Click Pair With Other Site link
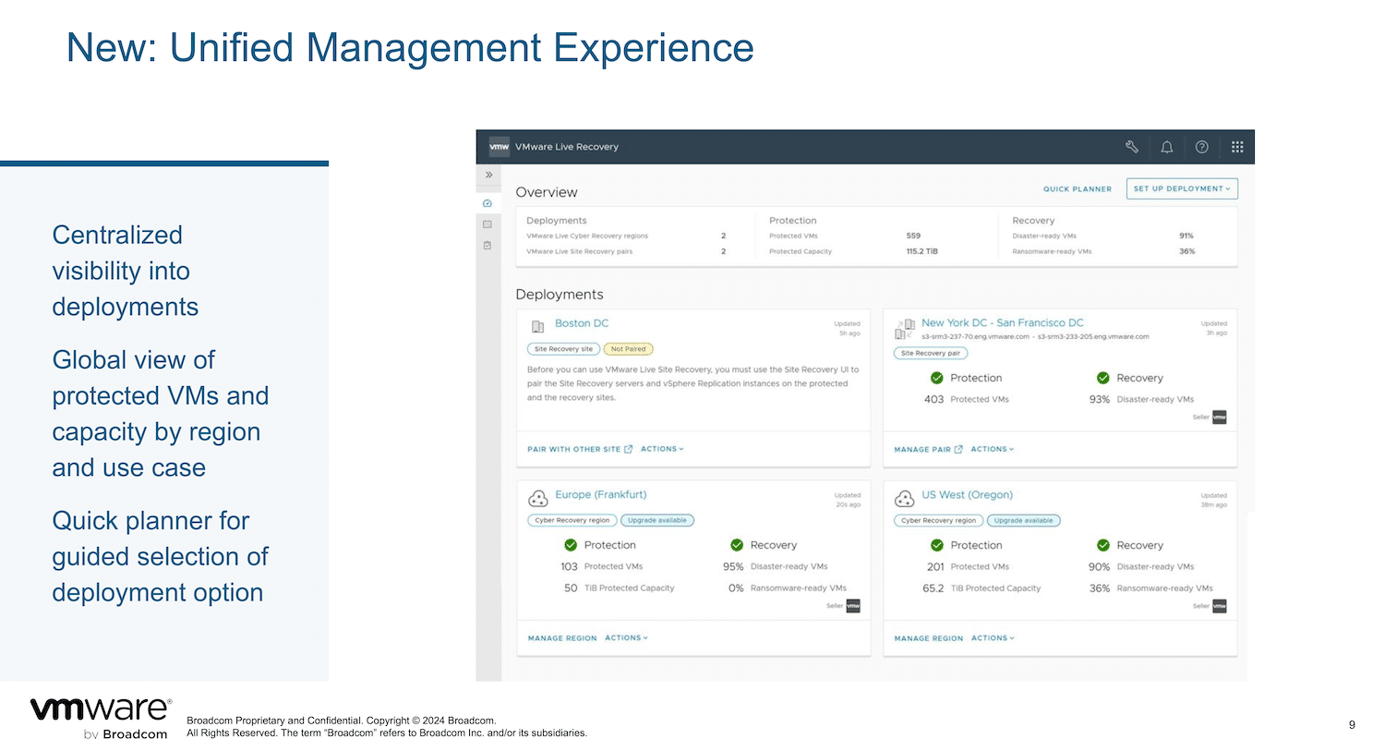Viewport: 1385px width, 739px height. tap(574, 449)
